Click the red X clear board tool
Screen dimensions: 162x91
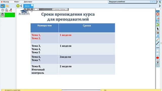(157, 14)
